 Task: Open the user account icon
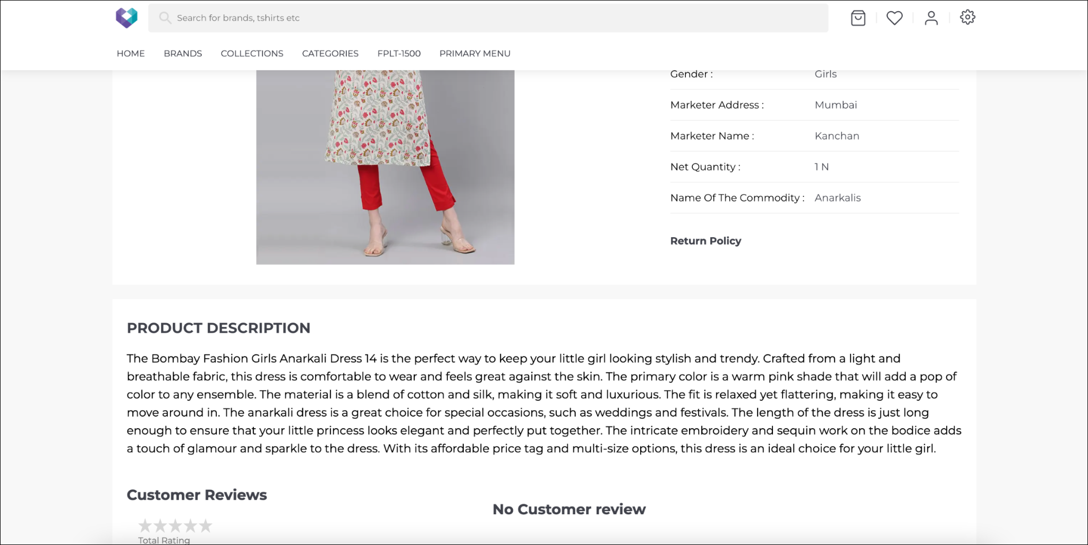[931, 18]
